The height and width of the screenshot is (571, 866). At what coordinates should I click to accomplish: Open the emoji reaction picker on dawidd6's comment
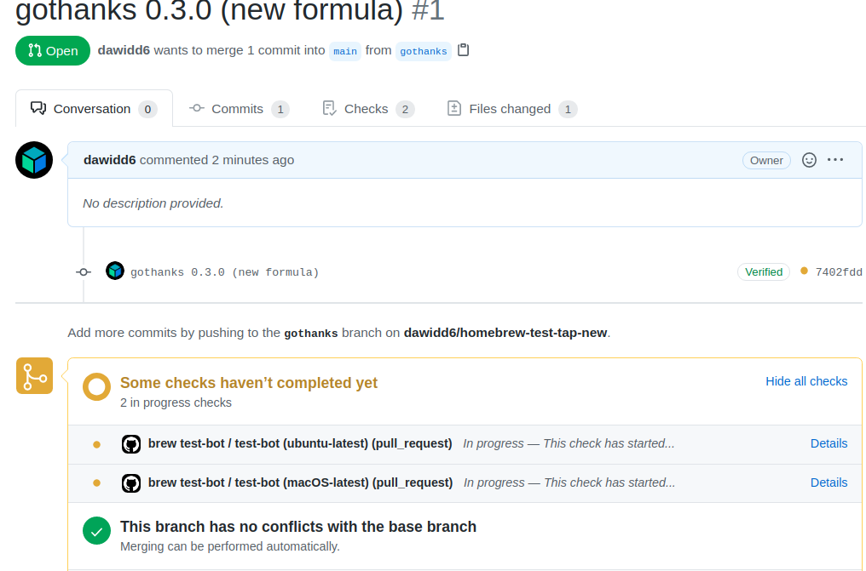point(808,160)
